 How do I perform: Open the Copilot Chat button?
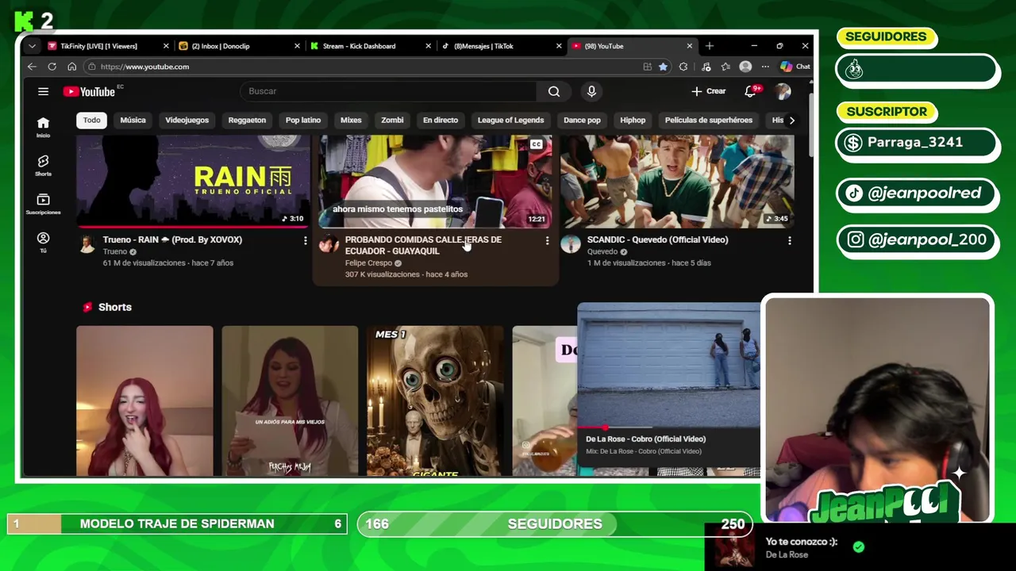tap(795, 67)
